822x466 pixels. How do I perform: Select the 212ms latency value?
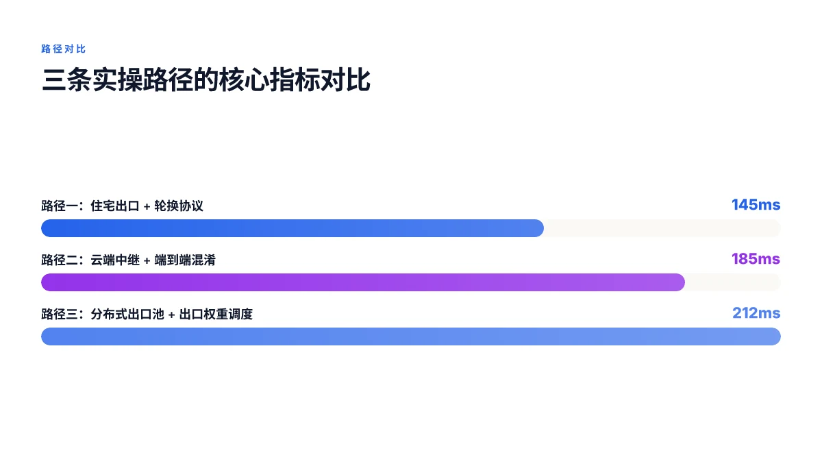click(756, 313)
